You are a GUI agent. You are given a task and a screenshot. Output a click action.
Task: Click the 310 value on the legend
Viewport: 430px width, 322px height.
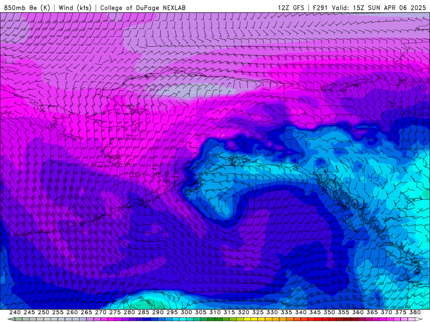click(215, 312)
